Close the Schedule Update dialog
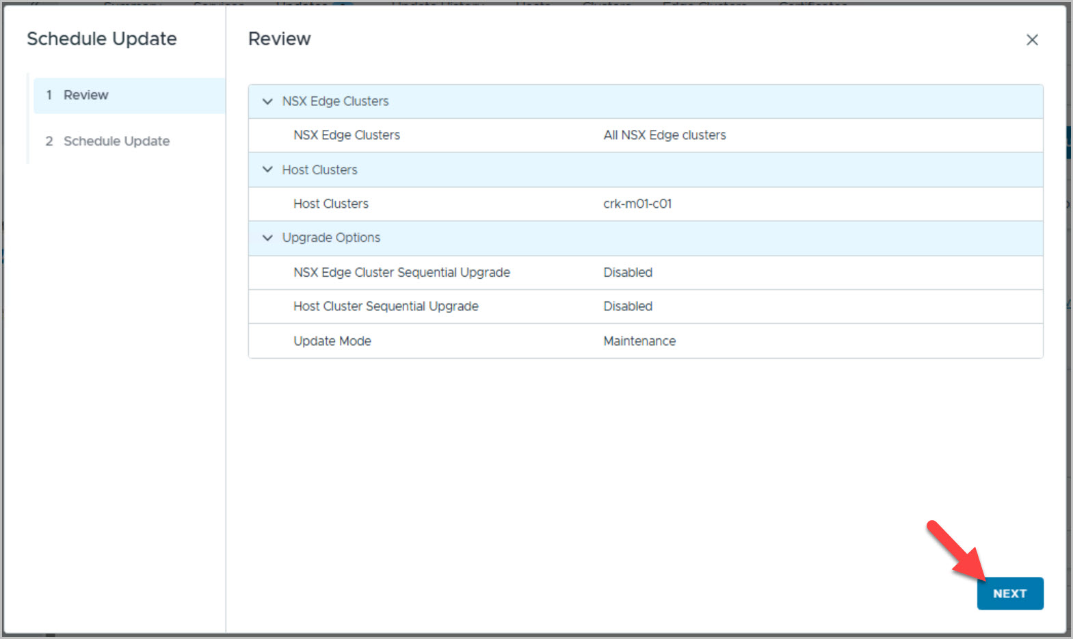1073x639 pixels. point(1032,40)
